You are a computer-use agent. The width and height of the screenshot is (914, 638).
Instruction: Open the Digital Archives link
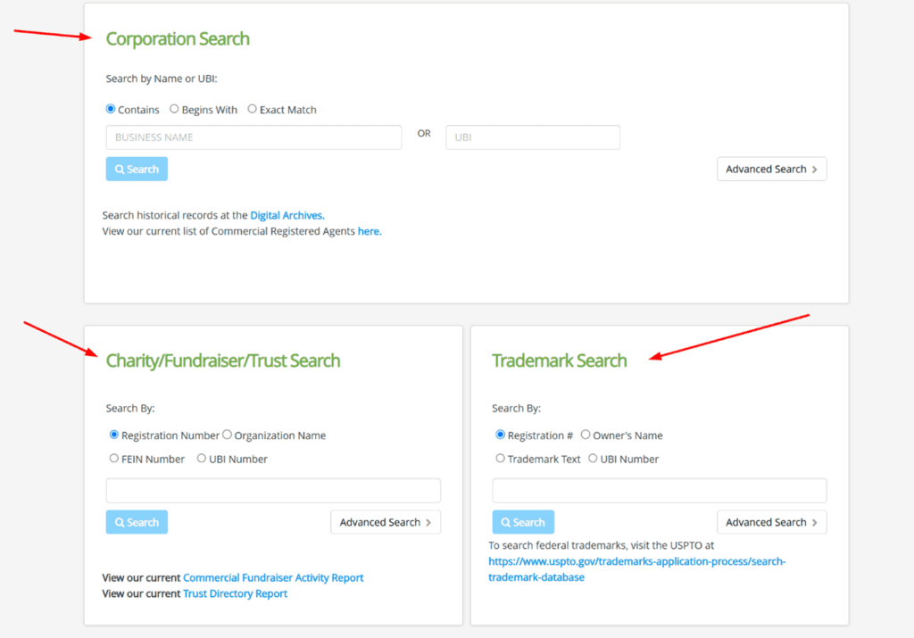click(x=287, y=215)
